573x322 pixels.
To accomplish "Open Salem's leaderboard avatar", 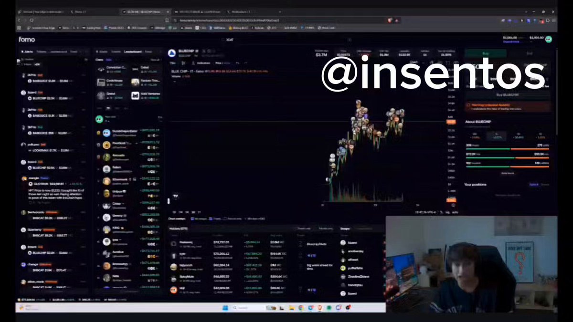I will click(x=106, y=169).
